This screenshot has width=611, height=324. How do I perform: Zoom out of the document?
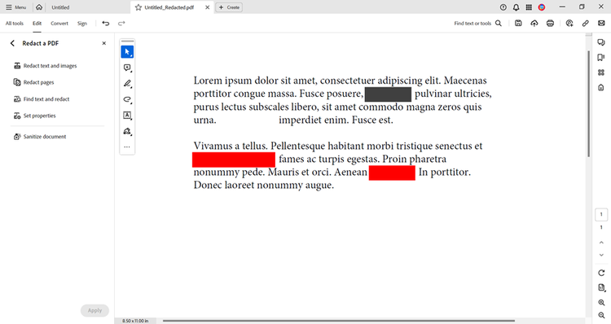click(x=601, y=315)
